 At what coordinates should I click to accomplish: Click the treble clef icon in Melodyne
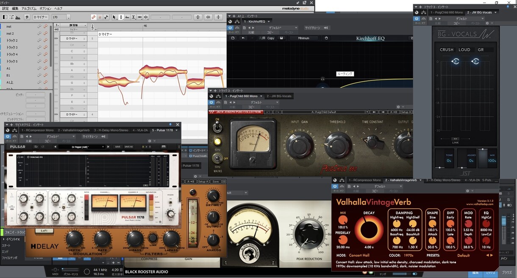click(x=93, y=27)
